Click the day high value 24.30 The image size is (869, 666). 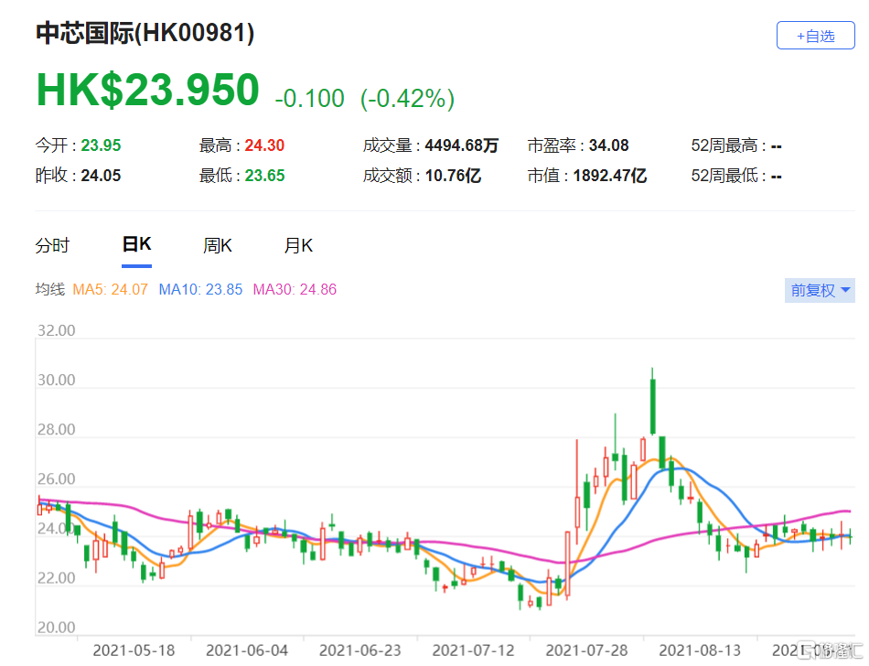pos(264,145)
